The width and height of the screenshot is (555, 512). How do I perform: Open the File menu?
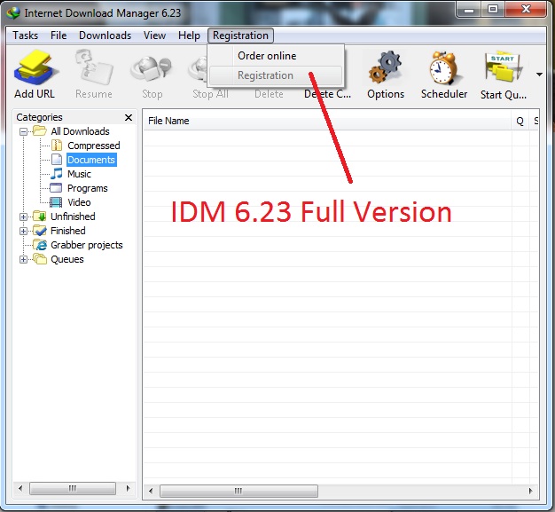coord(59,35)
